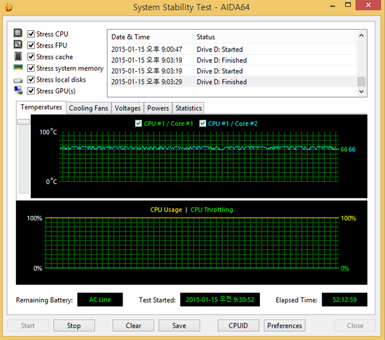Hide CPU #1 / Core #1 temperature graph
This screenshot has height=340, width=385.
tap(139, 123)
